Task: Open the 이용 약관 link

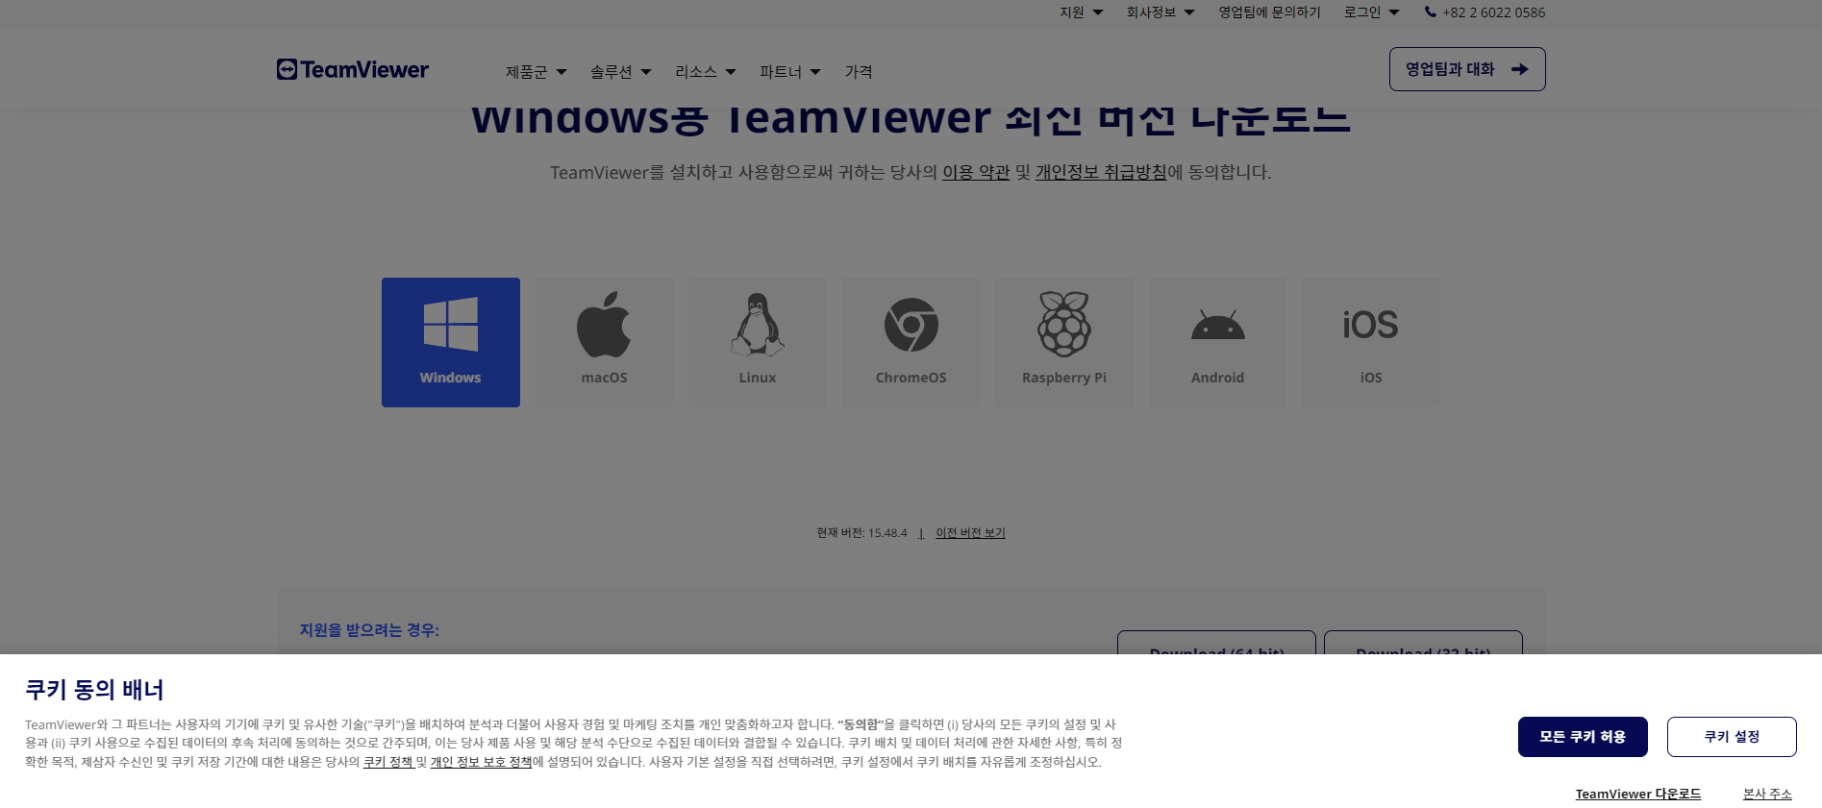Action: [976, 172]
